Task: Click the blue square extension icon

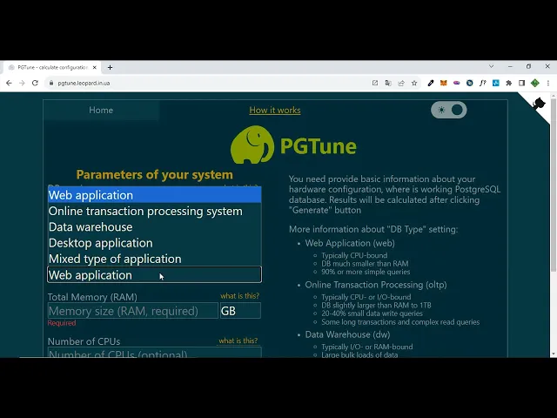Action: (495, 83)
